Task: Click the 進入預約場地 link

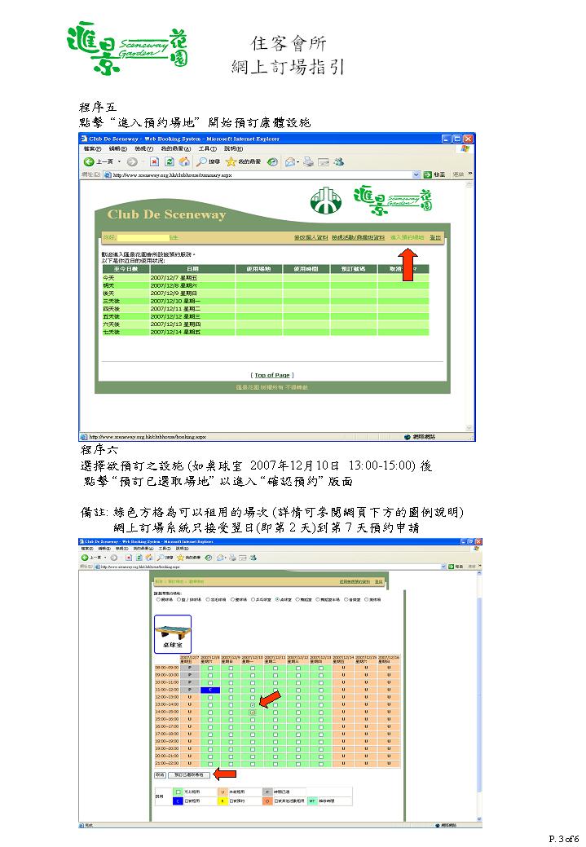Action: coord(407,237)
